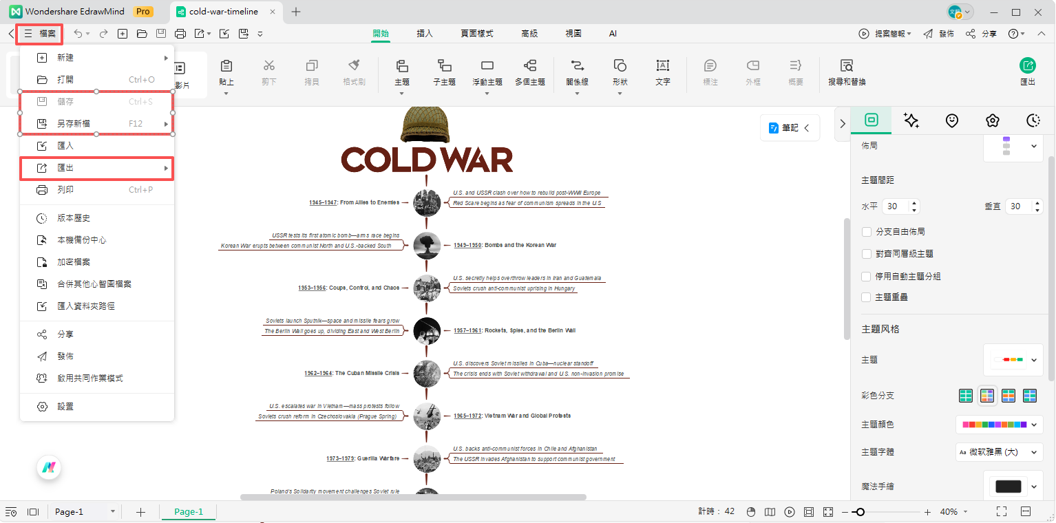Click the 發佈 publish button

[939, 34]
